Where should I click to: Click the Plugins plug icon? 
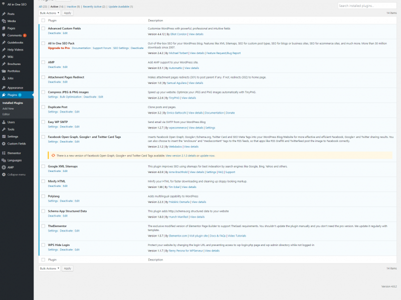tap(4, 94)
